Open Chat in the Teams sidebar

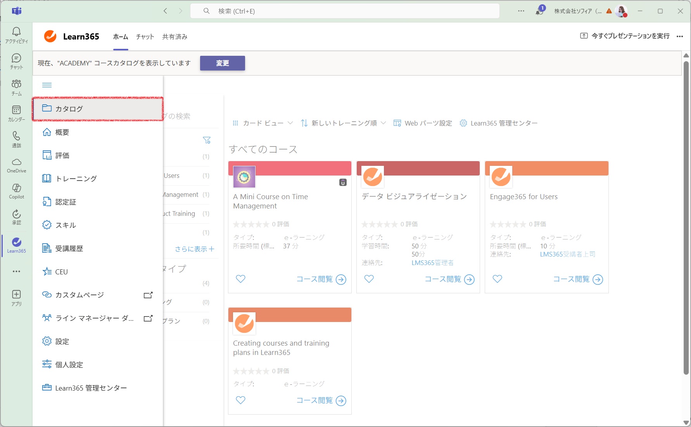click(16, 61)
